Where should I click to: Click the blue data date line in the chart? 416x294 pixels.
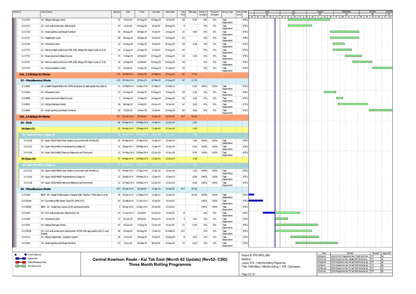coord(275,125)
